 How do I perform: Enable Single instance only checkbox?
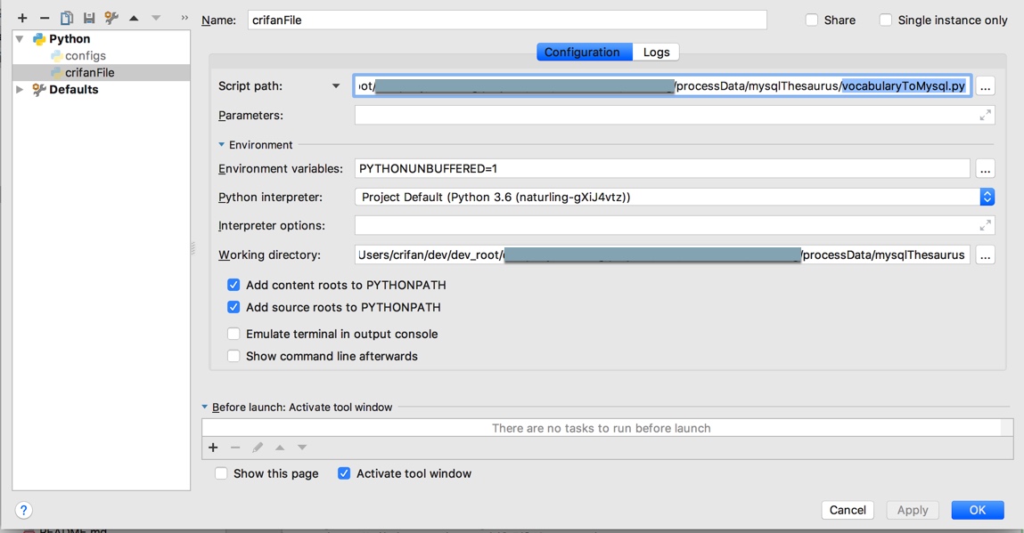tap(886, 20)
